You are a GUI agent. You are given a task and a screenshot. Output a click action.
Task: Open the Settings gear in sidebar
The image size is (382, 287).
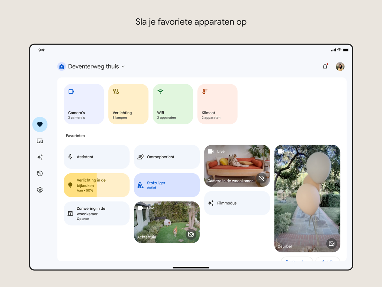point(40,190)
